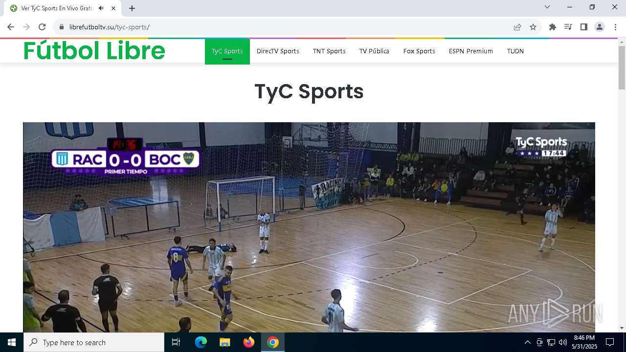
Task: Go back to the previous page
Action: 11,27
